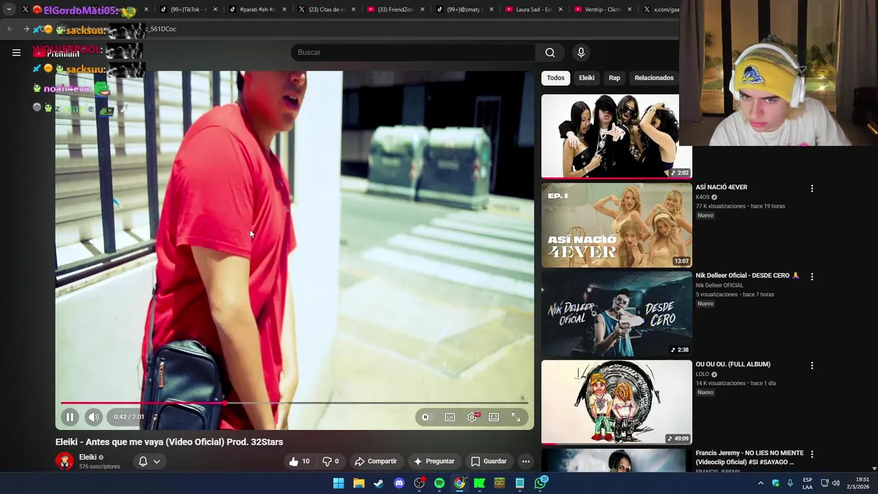The width and height of the screenshot is (878, 494).
Task: Click title ASÍ NACIÓ 4EVER
Action: (721, 187)
